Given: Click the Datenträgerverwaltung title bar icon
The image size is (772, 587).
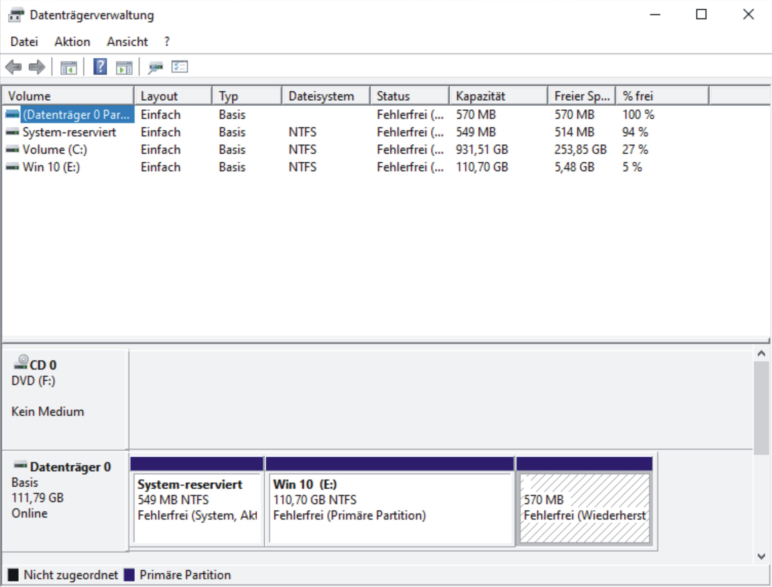Looking at the screenshot, I should coord(16,15).
